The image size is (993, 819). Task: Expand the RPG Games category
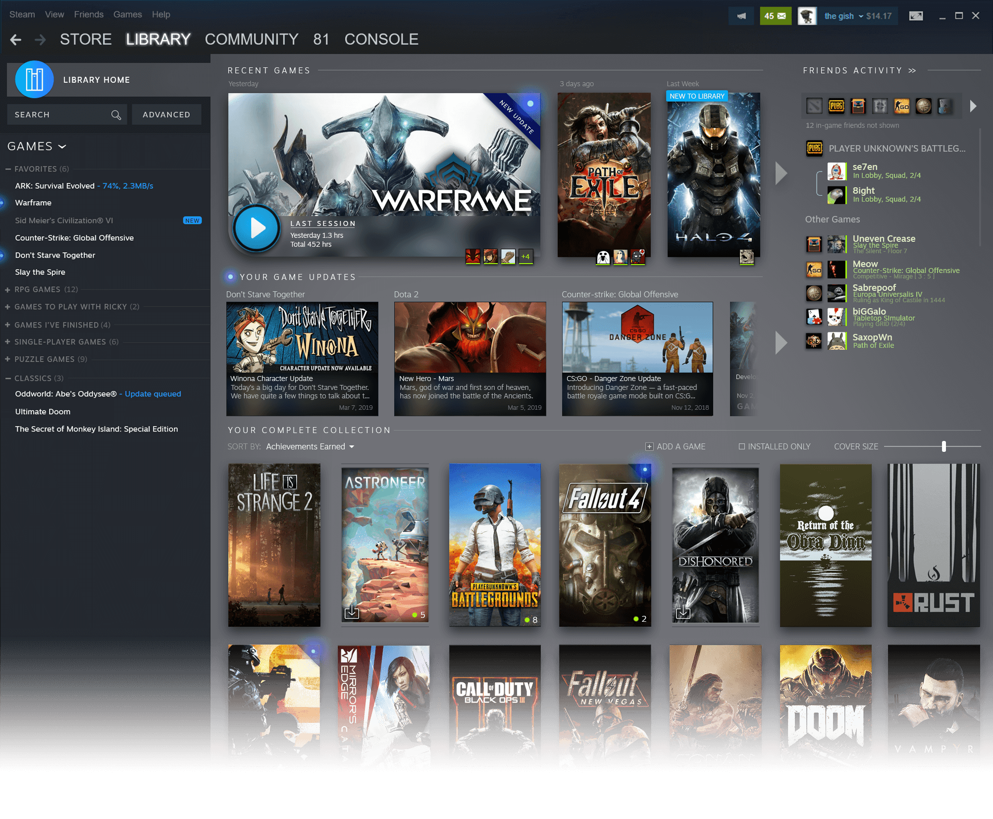pyautogui.click(x=8, y=289)
